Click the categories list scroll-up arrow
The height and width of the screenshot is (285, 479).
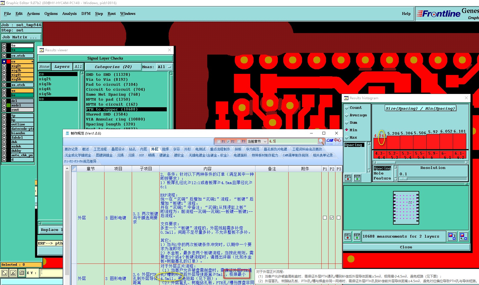point(171,74)
